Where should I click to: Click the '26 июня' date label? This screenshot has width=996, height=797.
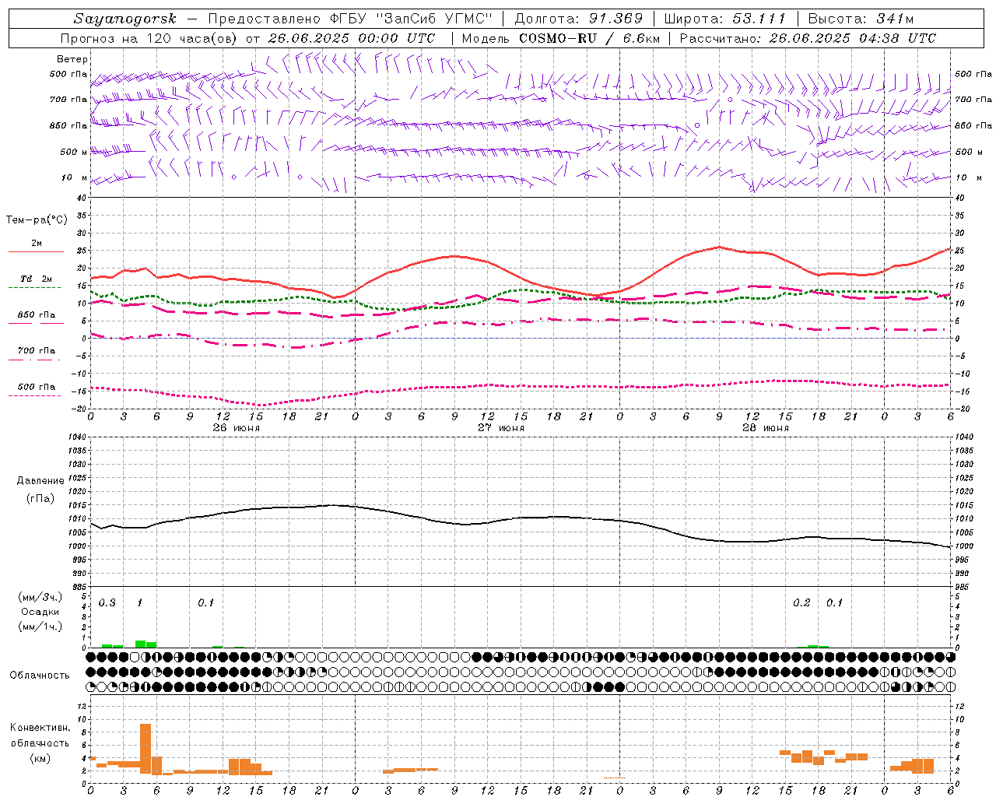tap(237, 428)
